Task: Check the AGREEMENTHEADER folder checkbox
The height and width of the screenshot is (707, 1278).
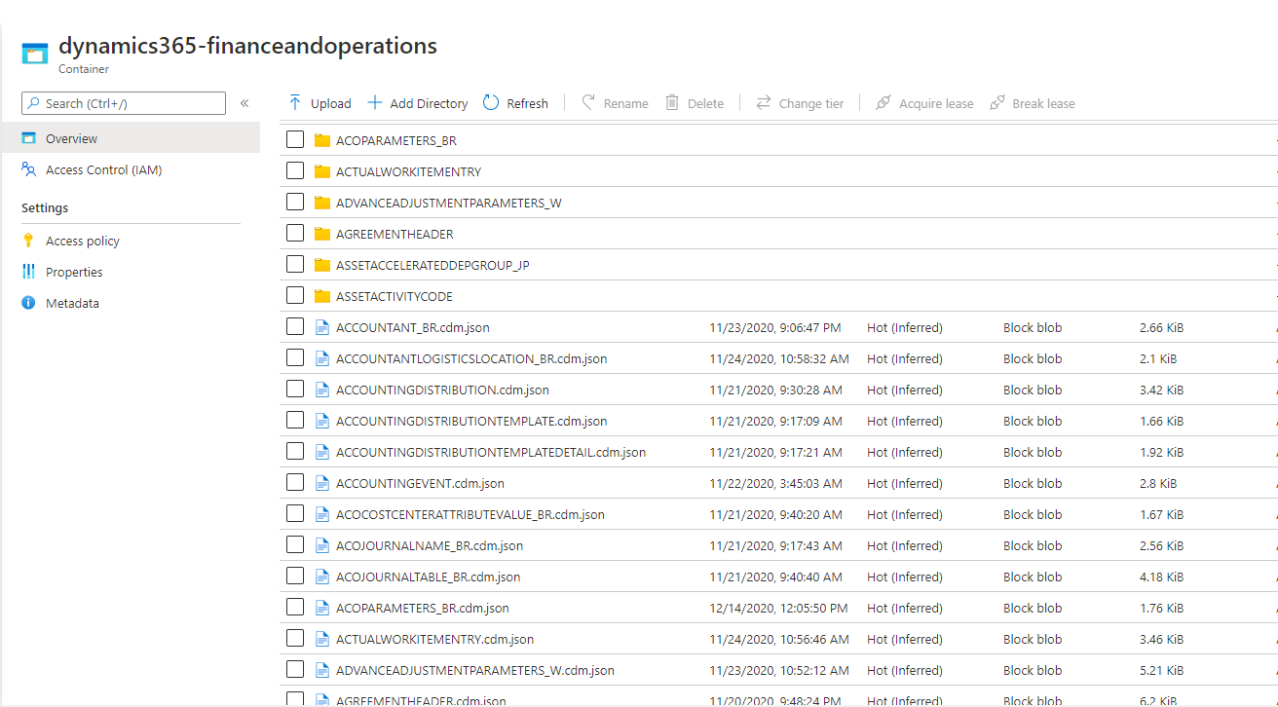Action: click(295, 233)
